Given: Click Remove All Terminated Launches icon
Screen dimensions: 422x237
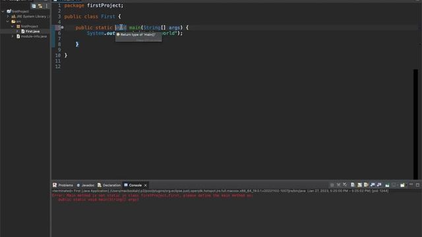Looking at the screenshot, I should [345, 185].
